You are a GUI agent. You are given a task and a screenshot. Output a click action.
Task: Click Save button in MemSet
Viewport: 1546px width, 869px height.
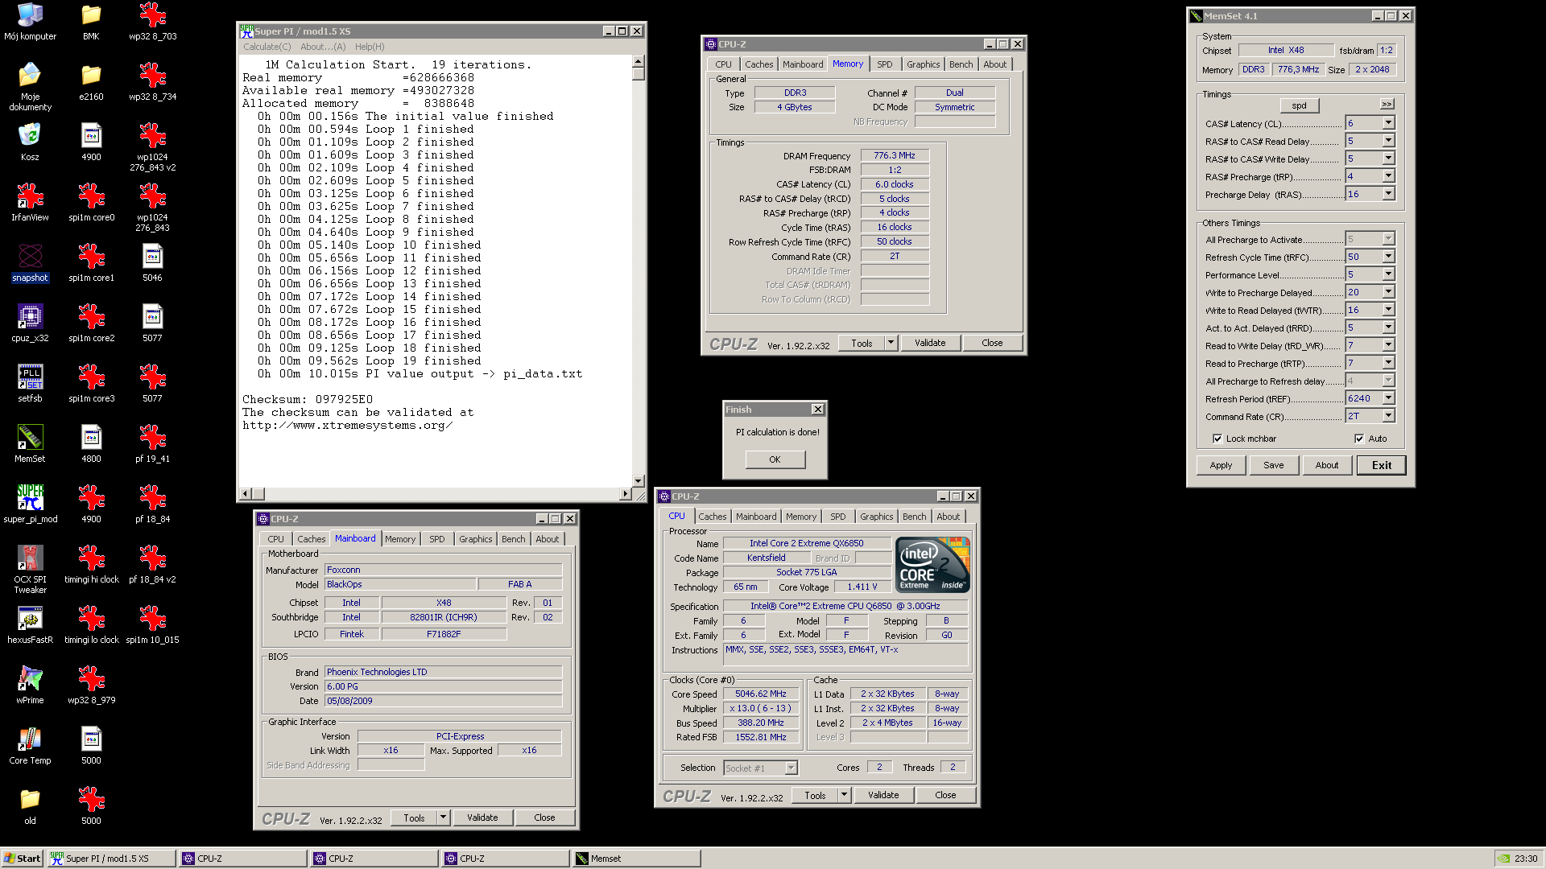pos(1274,465)
